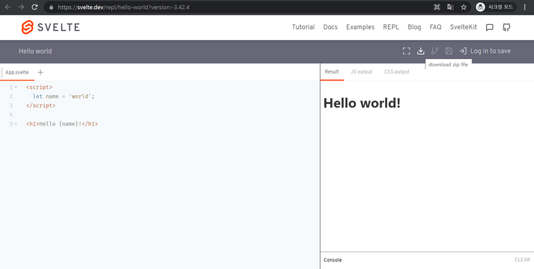Click the {name} expression on line 5
Image resolution: width=534 pixels, height=269 pixels.
point(69,124)
